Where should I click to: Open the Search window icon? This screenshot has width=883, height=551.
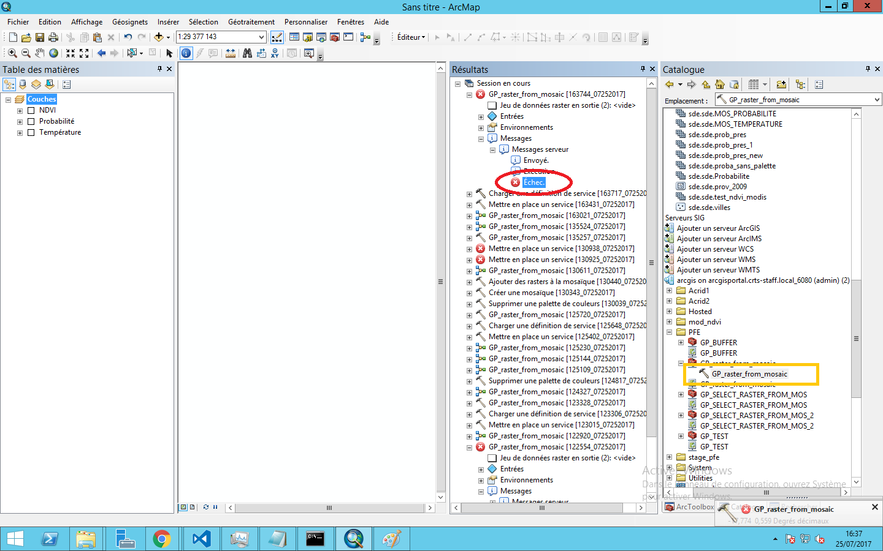pos(321,37)
